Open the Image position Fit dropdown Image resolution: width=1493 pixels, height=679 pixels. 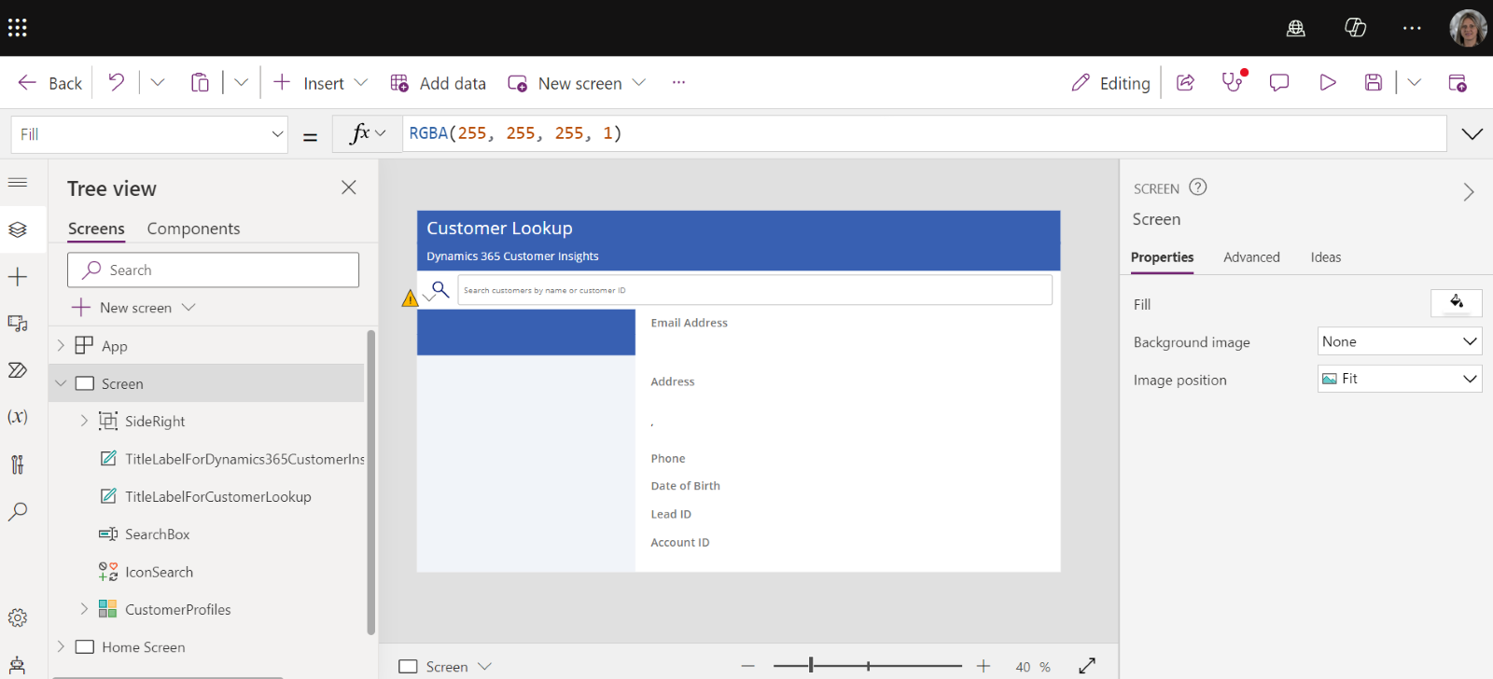(x=1400, y=379)
